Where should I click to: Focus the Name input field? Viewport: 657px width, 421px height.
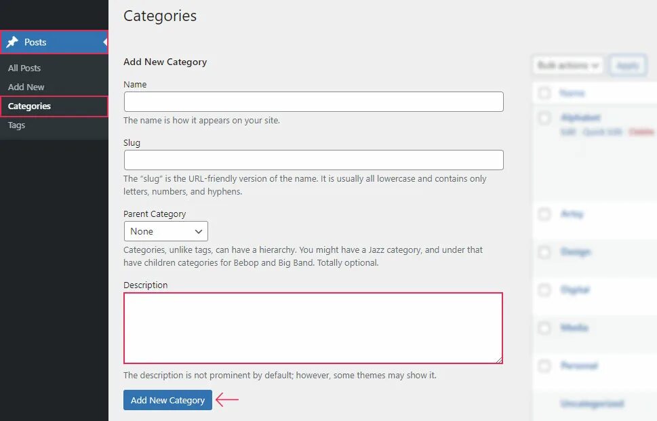click(313, 102)
